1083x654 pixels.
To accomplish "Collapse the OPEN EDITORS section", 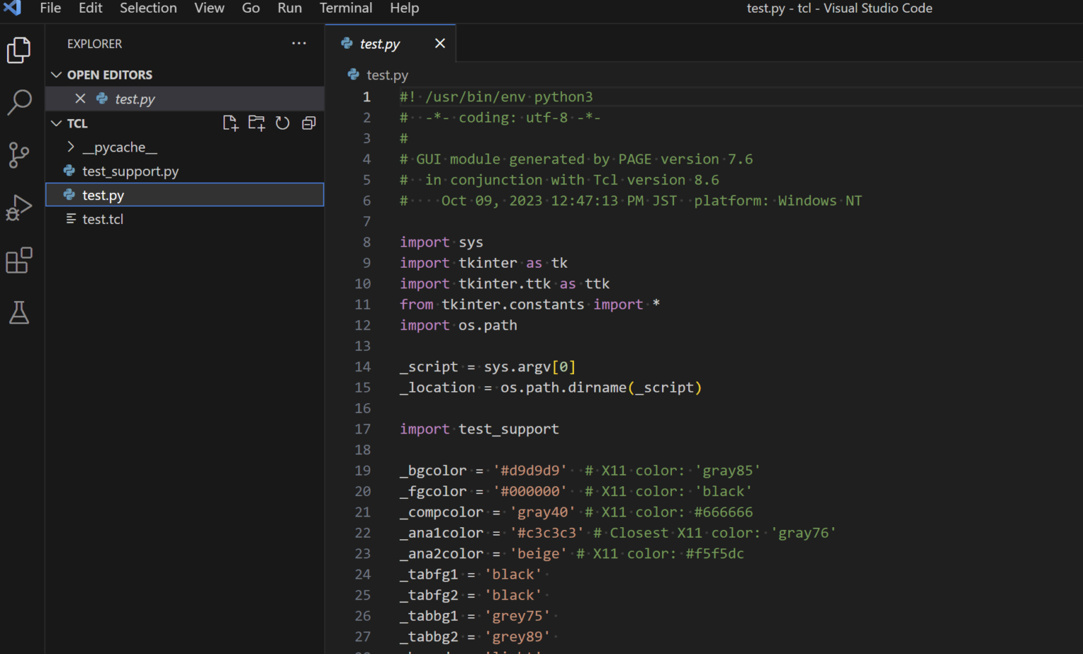I will (x=56, y=74).
